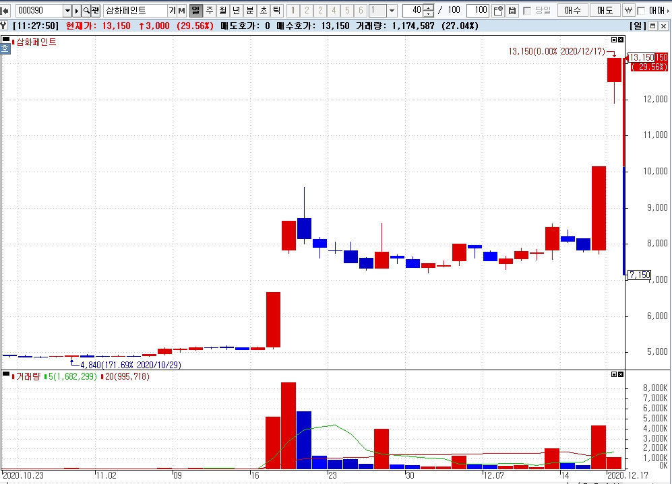672x484 pixels.
Task: Close the chart via info bar X
Action: tap(663, 26)
